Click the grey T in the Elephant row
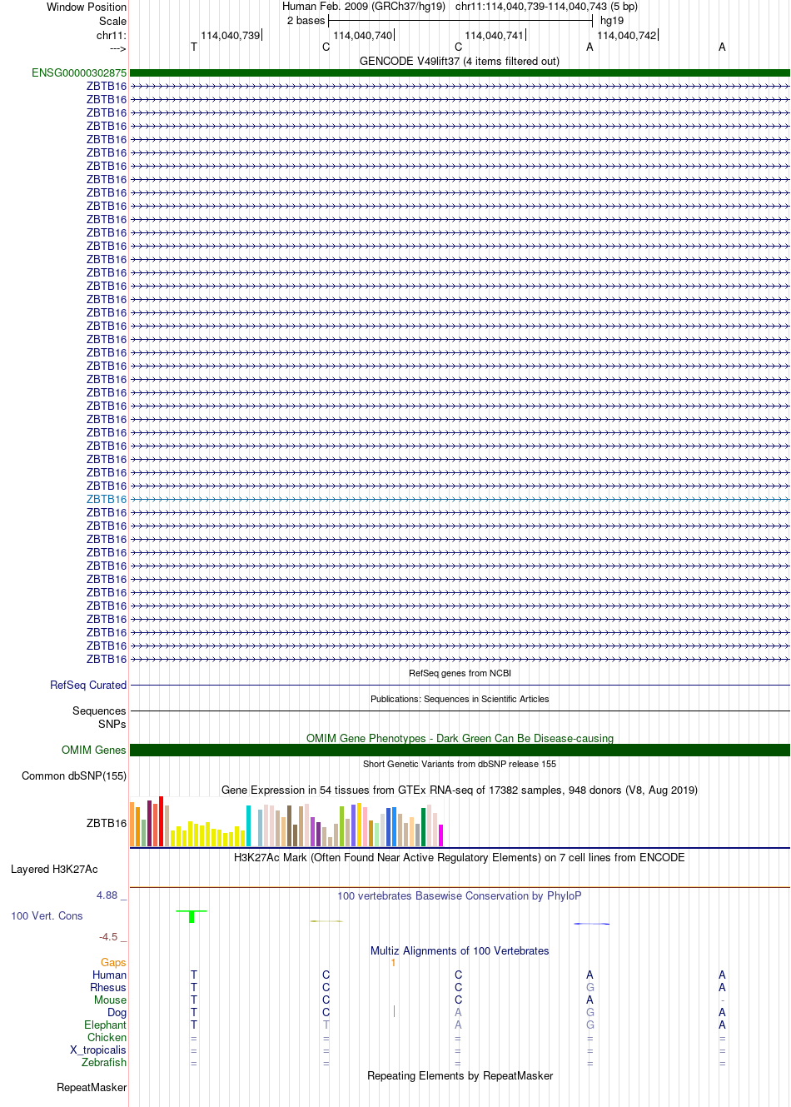 click(x=326, y=1025)
